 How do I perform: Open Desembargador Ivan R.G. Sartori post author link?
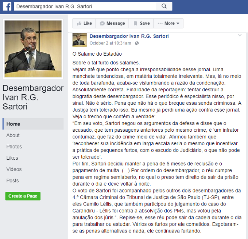[x=129, y=36]
